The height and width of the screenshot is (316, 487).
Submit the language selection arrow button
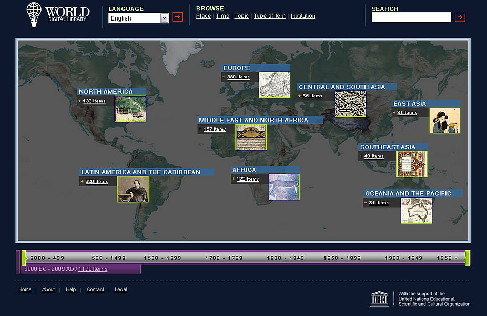(x=178, y=17)
